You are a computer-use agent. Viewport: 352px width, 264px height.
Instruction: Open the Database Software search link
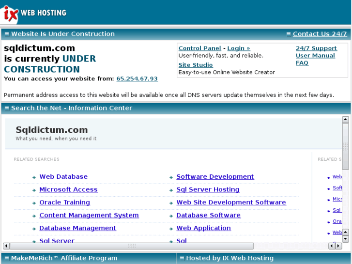(208, 215)
